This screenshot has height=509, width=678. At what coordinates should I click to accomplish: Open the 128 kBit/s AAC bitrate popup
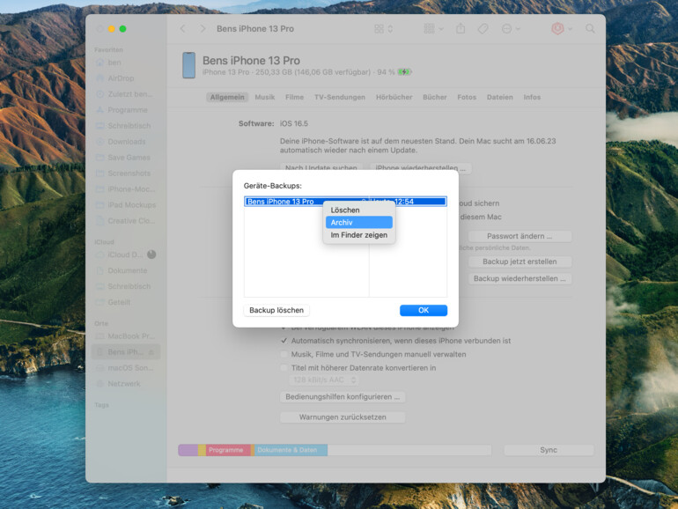pos(324,380)
